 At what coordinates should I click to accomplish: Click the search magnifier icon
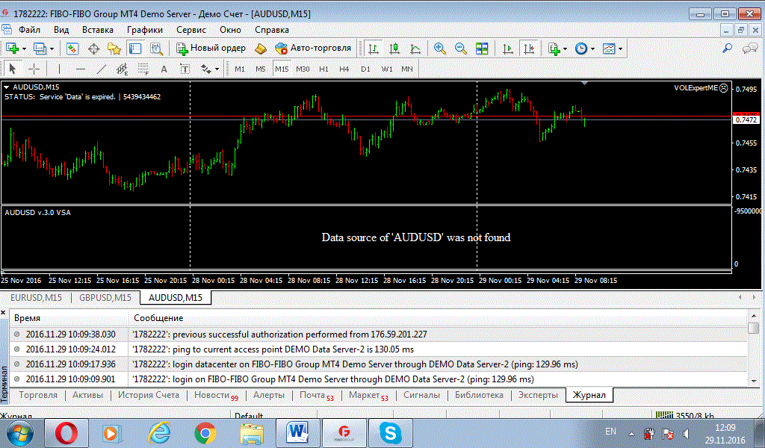(727, 49)
